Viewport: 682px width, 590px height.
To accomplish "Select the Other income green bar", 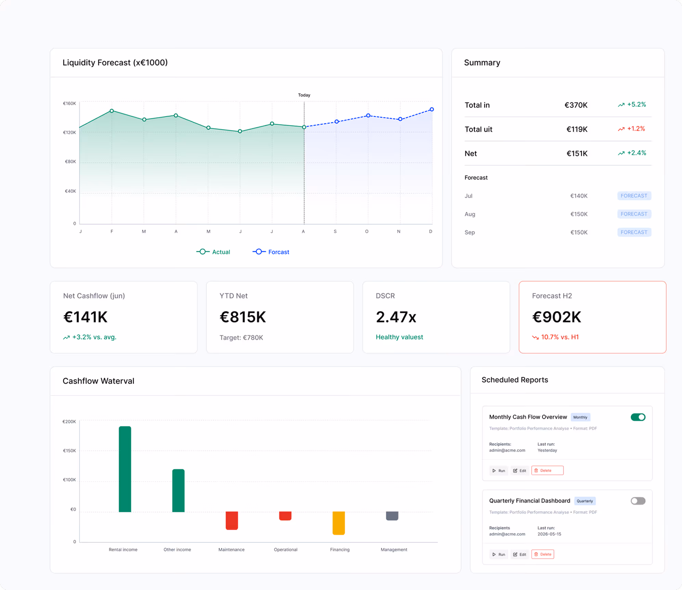I will pyautogui.click(x=178, y=491).
